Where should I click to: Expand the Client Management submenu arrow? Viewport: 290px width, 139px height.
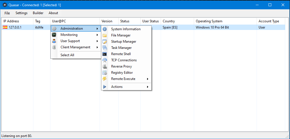(x=97, y=47)
